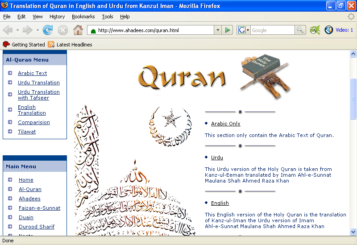Follow the English Translation sidebar link

click(x=32, y=110)
